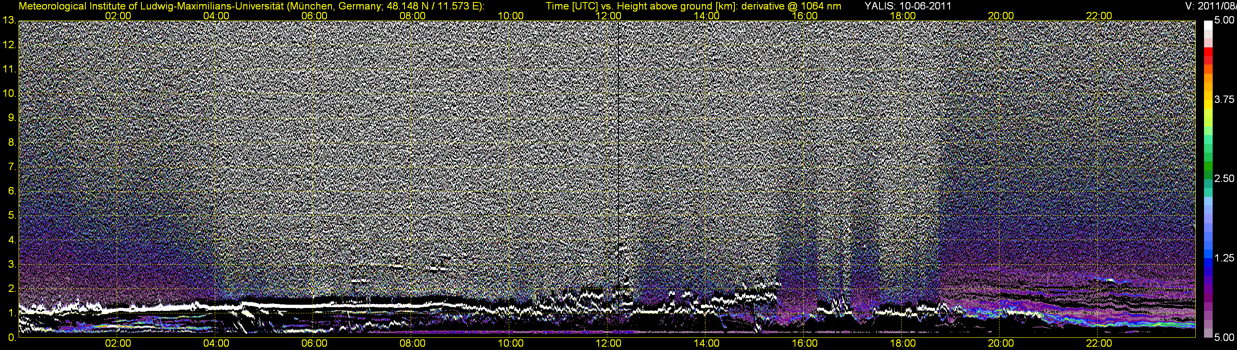Click the 08:00 label on the top time axis
The height and width of the screenshot is (350, 1237).
click(412, 16)
